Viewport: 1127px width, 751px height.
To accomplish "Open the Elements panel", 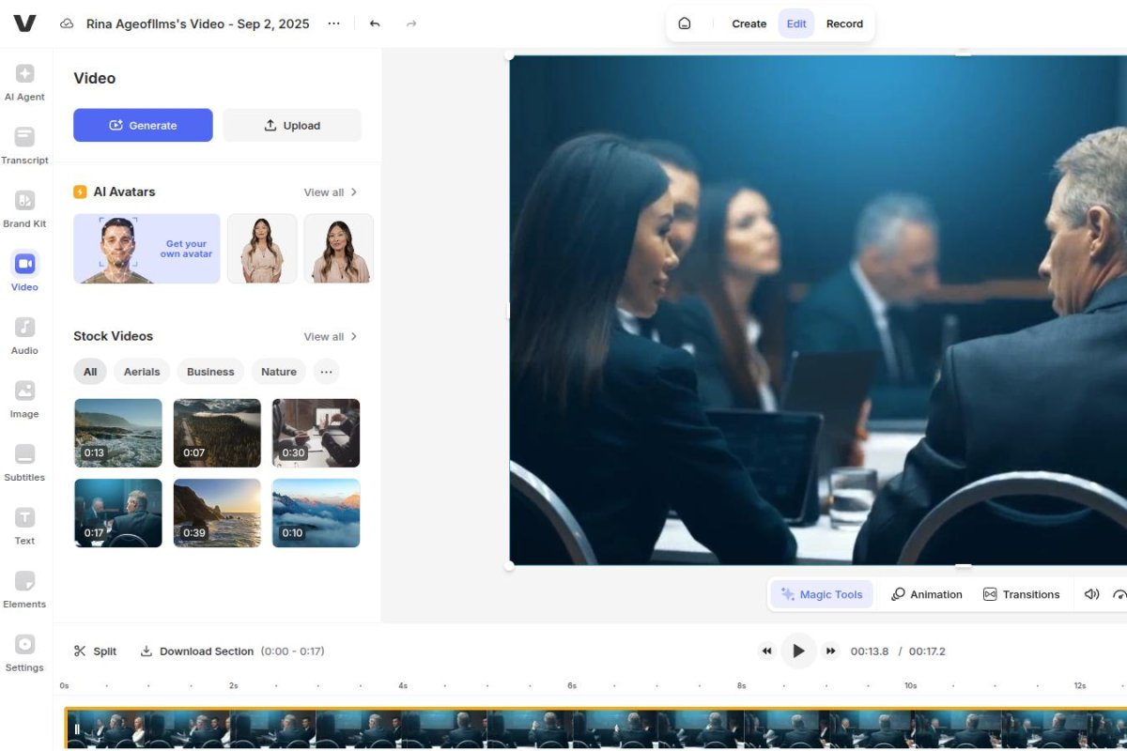I will tap(23, 591).
